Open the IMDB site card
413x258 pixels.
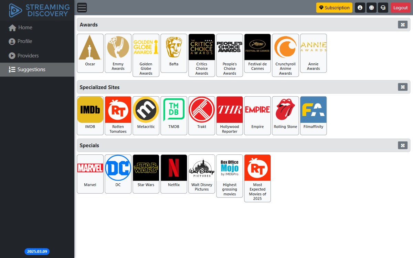coord(90,116)
